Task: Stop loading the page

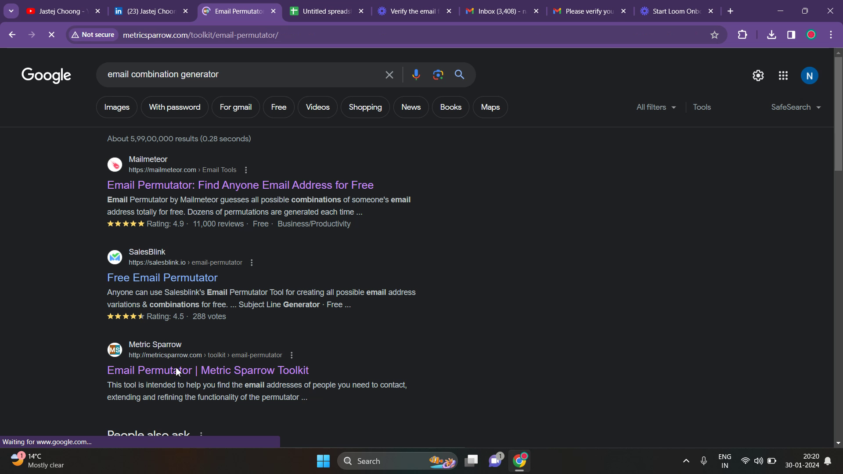Action: pos(51,35)
